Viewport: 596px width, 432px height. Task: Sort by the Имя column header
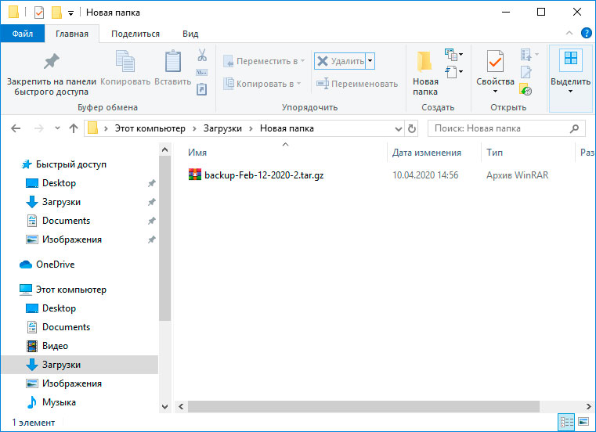pos(197,153)
